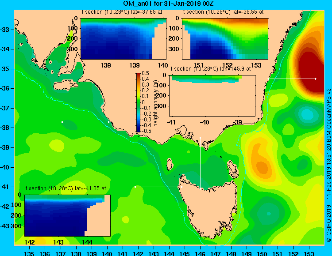Click longitude label "143" under lat=-41.05 inset

(x=58, y=242)
